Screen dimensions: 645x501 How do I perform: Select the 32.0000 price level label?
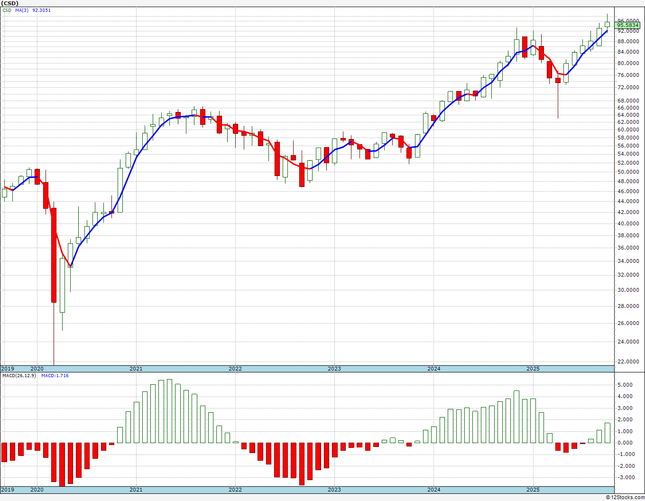(x=629, y=275)
